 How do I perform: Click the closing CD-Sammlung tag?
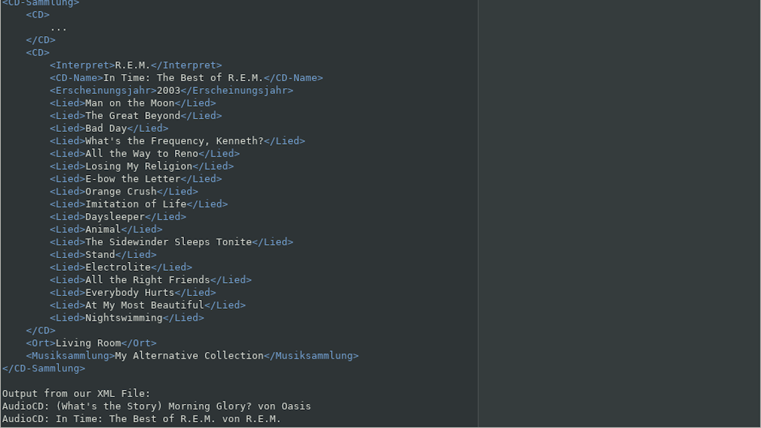(44, 368)
